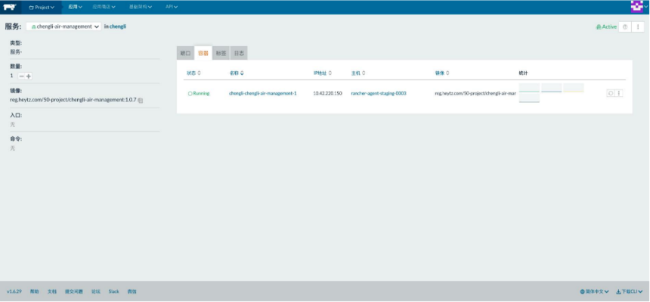Viewport: 650px width, 302px height.
Task: Click the Rancher cow logo
Action: [10, 7]
